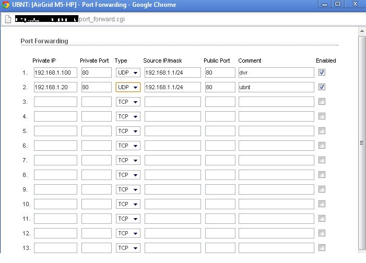Open the TCP type dropdown in row 3
Viewport: 366px width, 263px height.
[x=128, y=102]
